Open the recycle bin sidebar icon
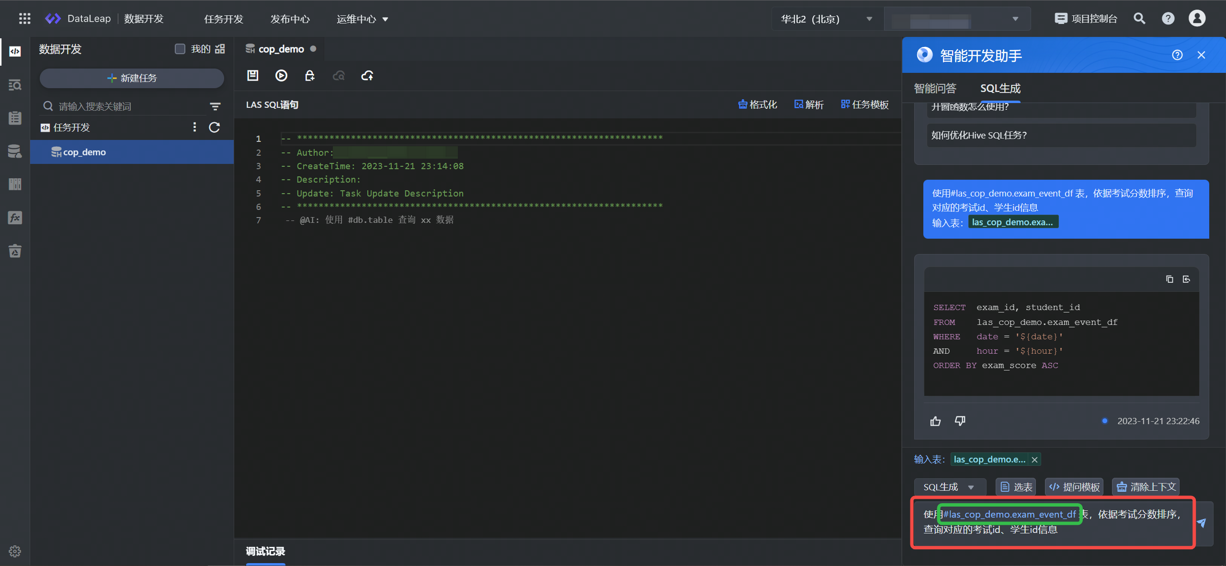Screen dimensions: 1226x566 (x=15, y=251)
